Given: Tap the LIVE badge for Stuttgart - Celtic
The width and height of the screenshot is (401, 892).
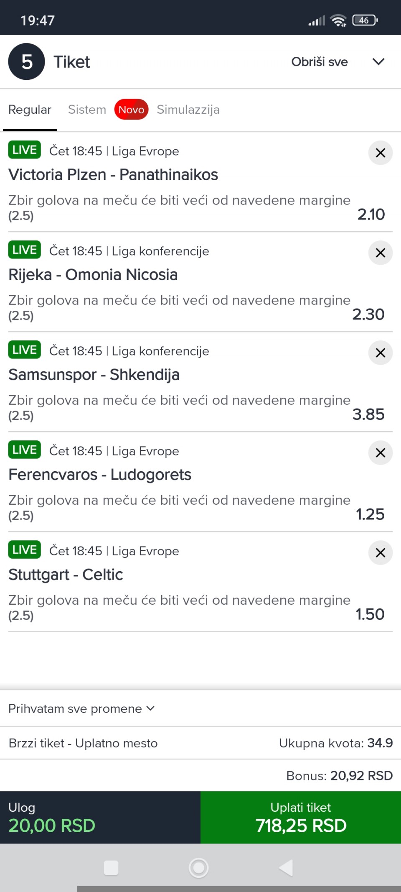Looking at the screenshot, I should pyautogui.click(x=25, y=550).
